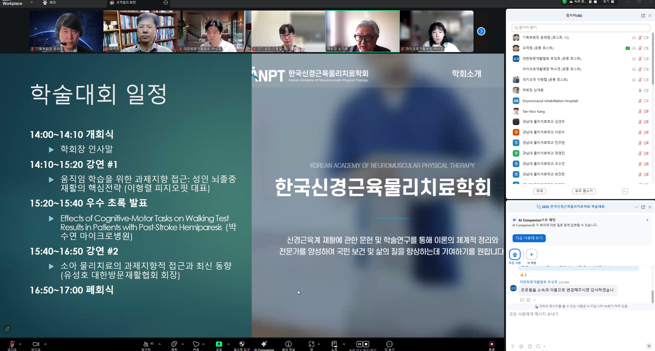Click the 참가자 찾기 search field

[x=581, y=27]
